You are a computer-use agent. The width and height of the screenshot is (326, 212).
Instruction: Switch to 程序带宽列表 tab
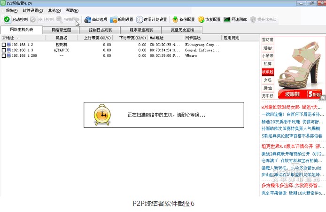(x=141, y=30)
